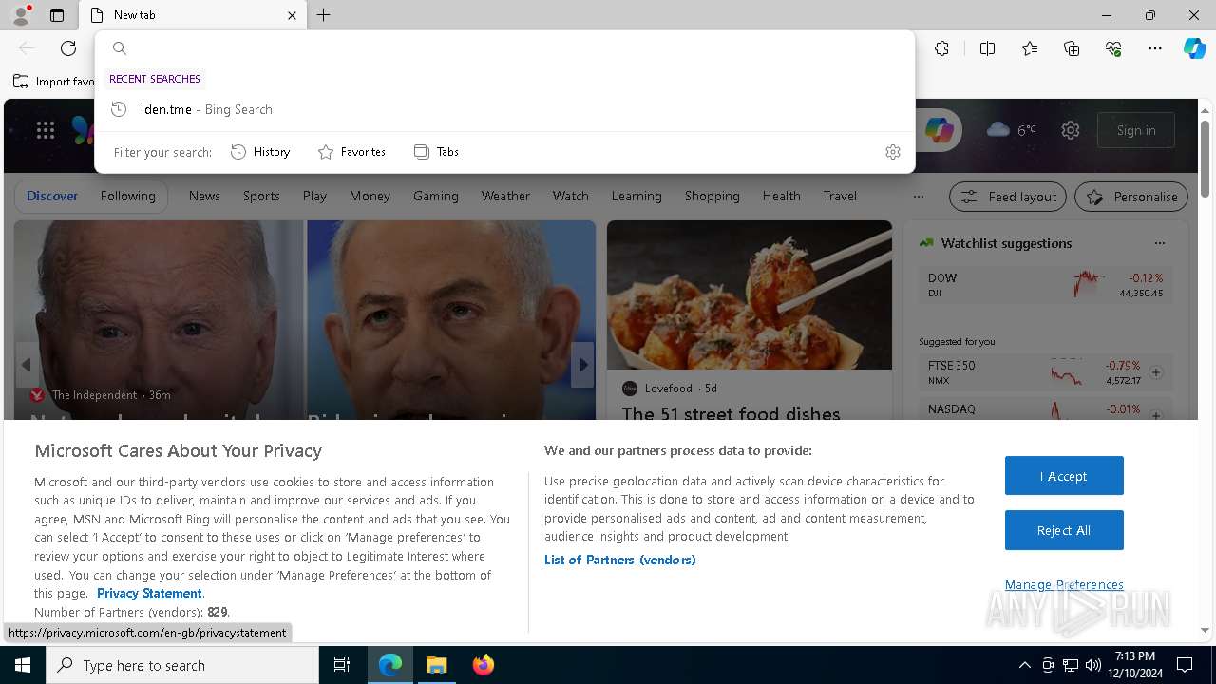Open the Sports category
The width and height of the screenshot is (1216, 684).
pos(261,196)
